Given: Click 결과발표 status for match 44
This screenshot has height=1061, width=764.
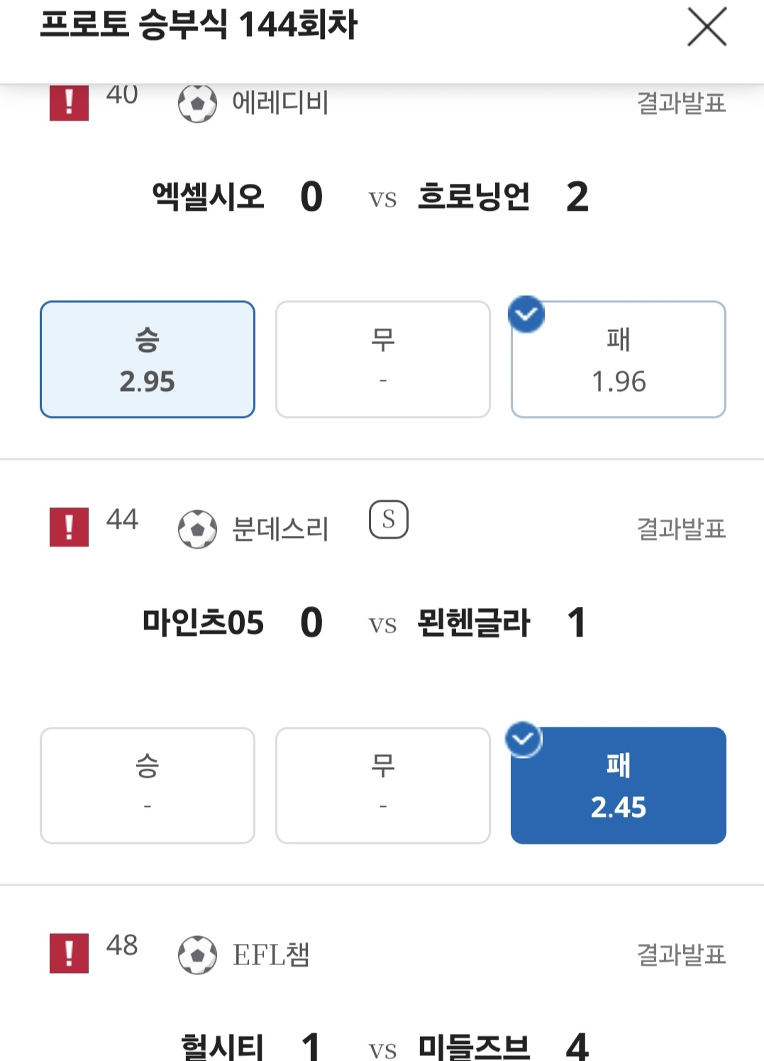Looking at the screenshot, I should (680, 529).
